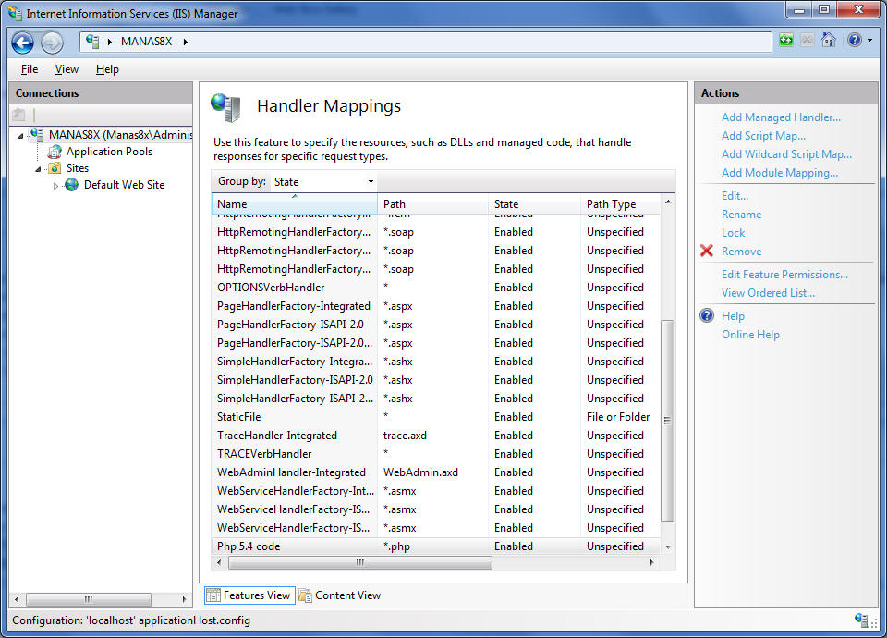Click the Add Module Mapping link
887x638 pixels.
780,173
